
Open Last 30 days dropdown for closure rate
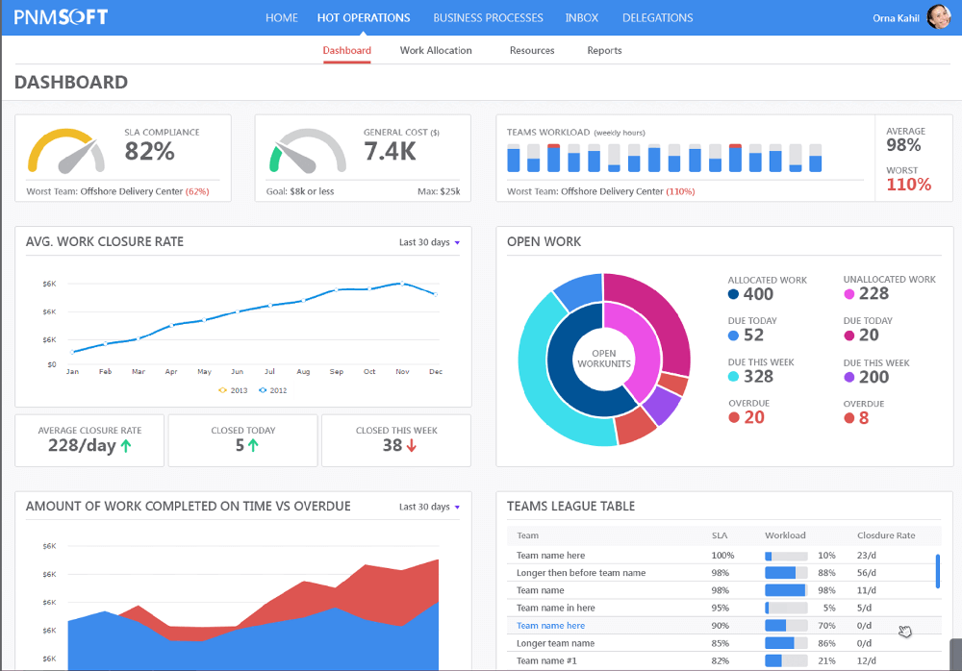click(x=429, y=242)
